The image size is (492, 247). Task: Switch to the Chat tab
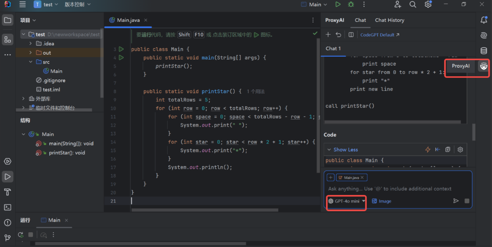pyautogui.click(x=360, y=20)
